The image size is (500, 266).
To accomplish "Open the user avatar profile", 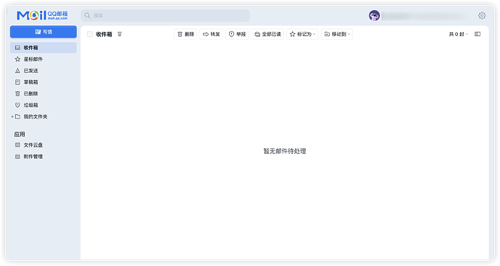I will click(374, 15).
